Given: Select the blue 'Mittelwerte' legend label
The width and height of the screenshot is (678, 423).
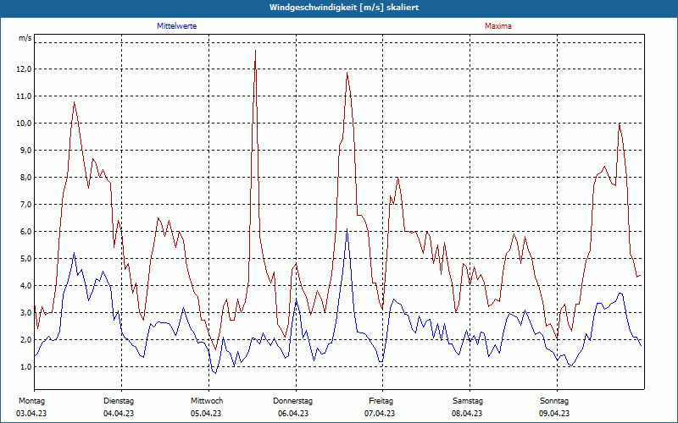Looking at the screenshot, I should tap(177, 26).
